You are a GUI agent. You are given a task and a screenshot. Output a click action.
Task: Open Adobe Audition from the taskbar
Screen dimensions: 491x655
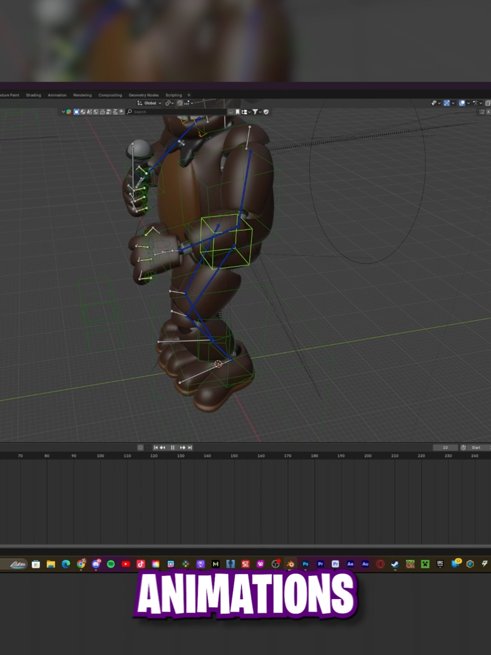click(365, 564)
